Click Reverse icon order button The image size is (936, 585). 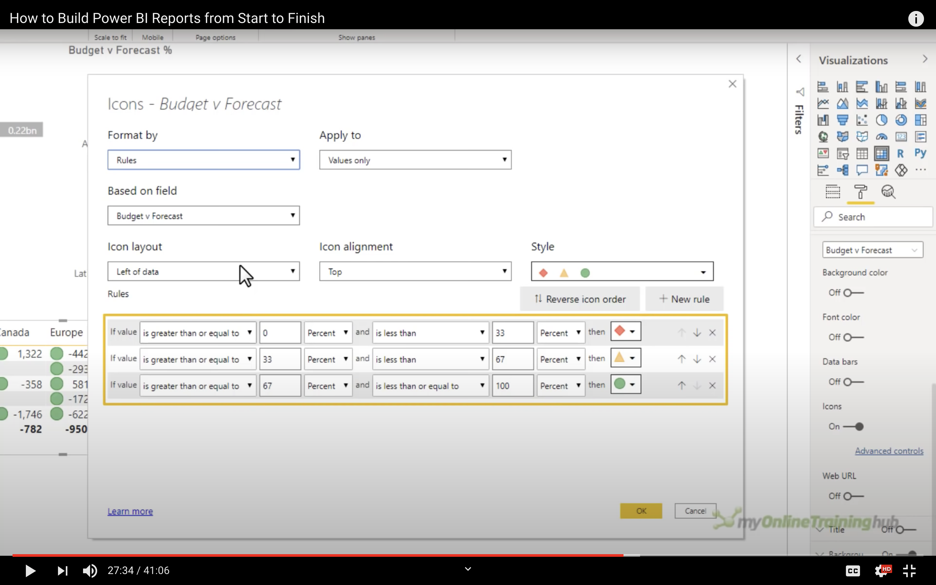tap(580, 299)
